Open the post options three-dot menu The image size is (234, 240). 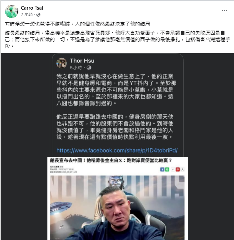tap(225, 11)
